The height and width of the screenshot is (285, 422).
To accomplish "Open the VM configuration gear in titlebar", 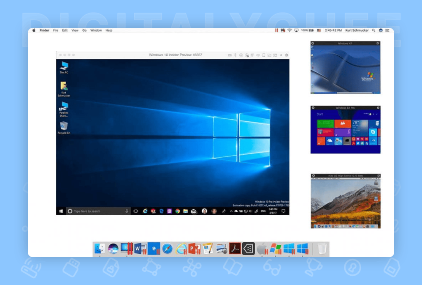I will click(x=287, y=55).
